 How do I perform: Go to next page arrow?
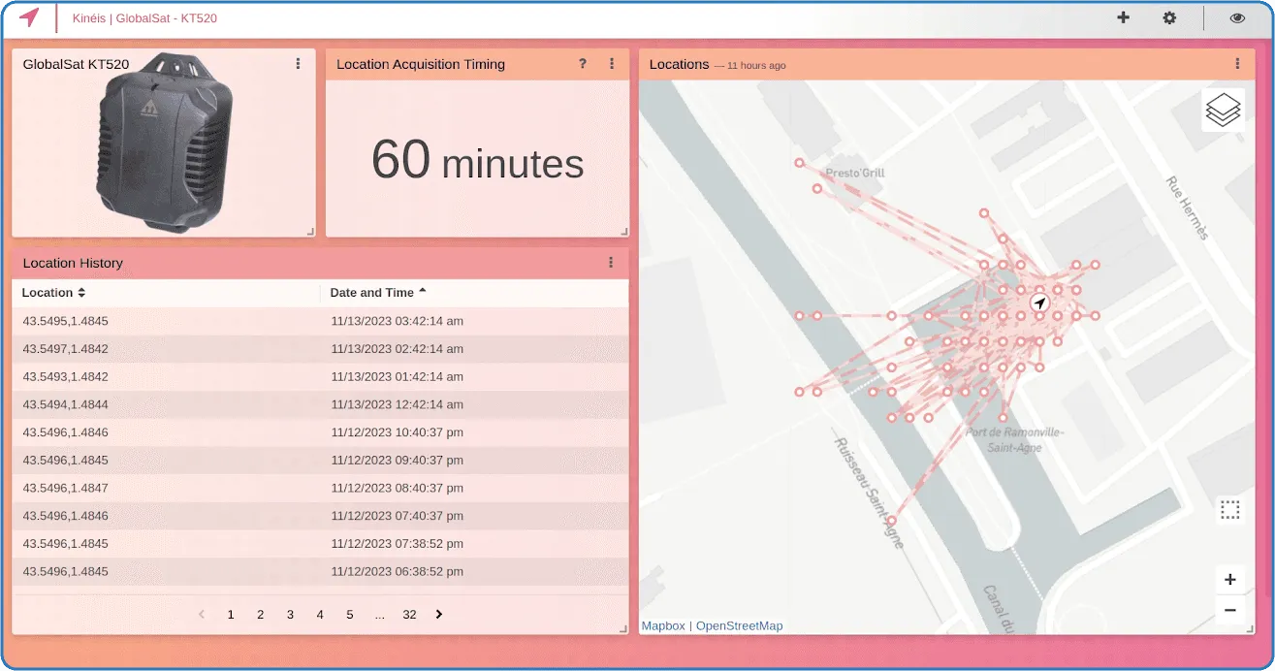(x=439, y=615)
